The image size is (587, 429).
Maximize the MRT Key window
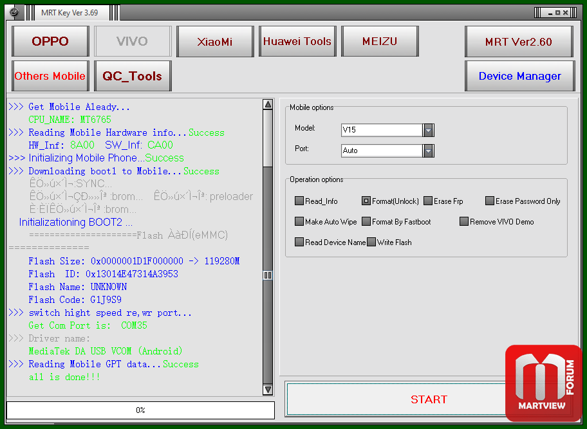[558, 13]
